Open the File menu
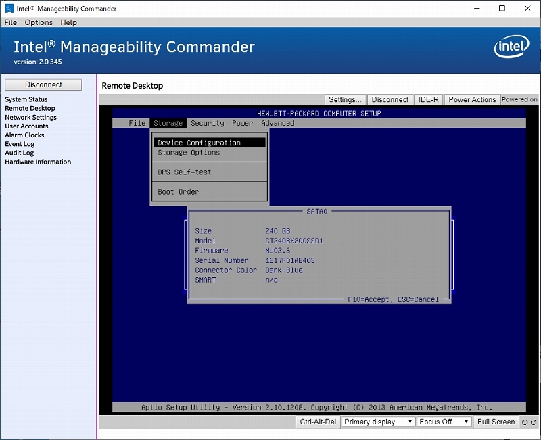 pos(10,22)
